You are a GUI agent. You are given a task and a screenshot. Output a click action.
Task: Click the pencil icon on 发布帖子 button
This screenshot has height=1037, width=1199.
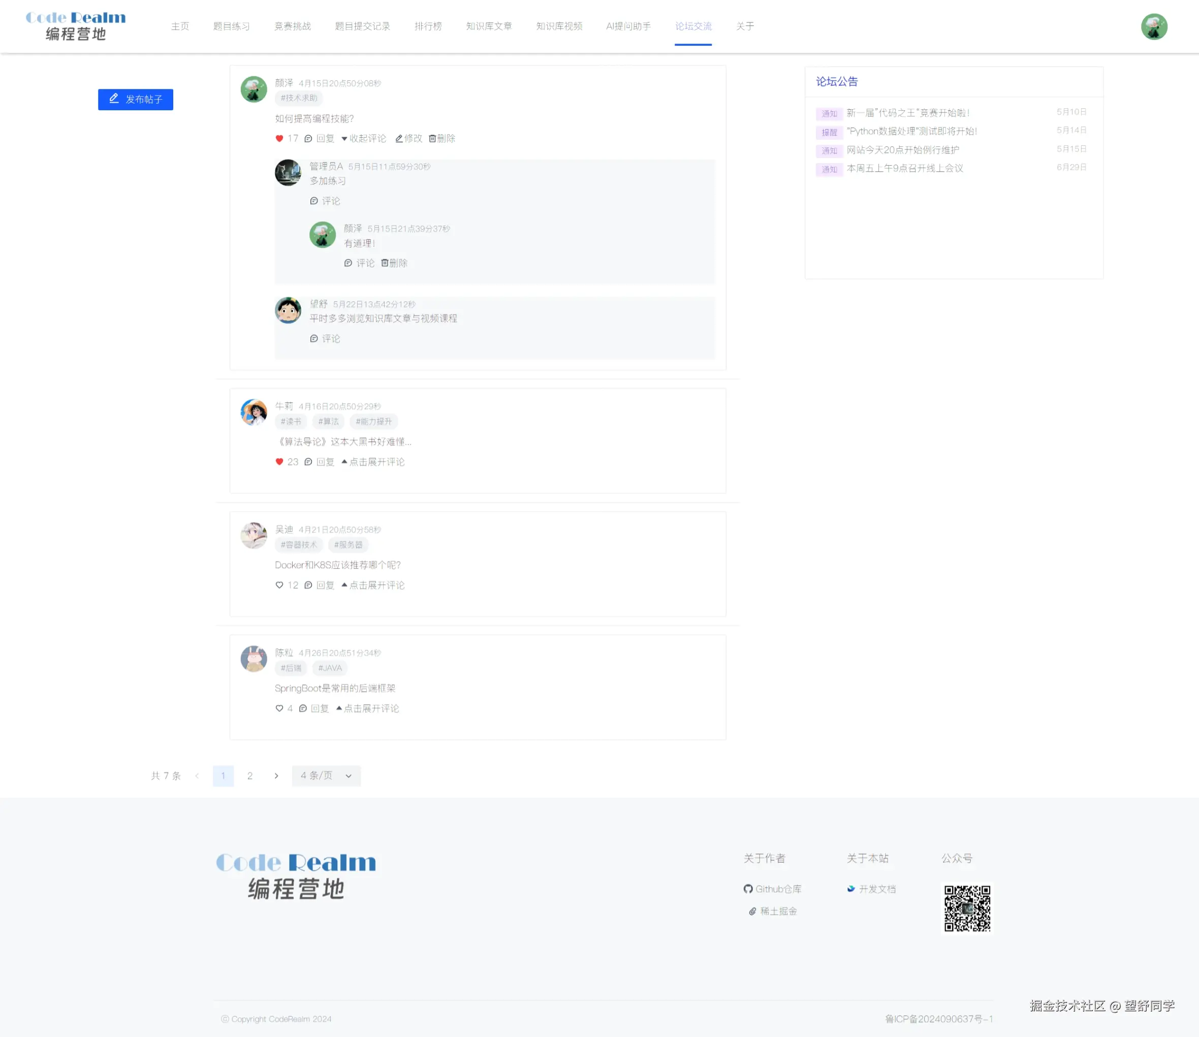click(114, 99)
